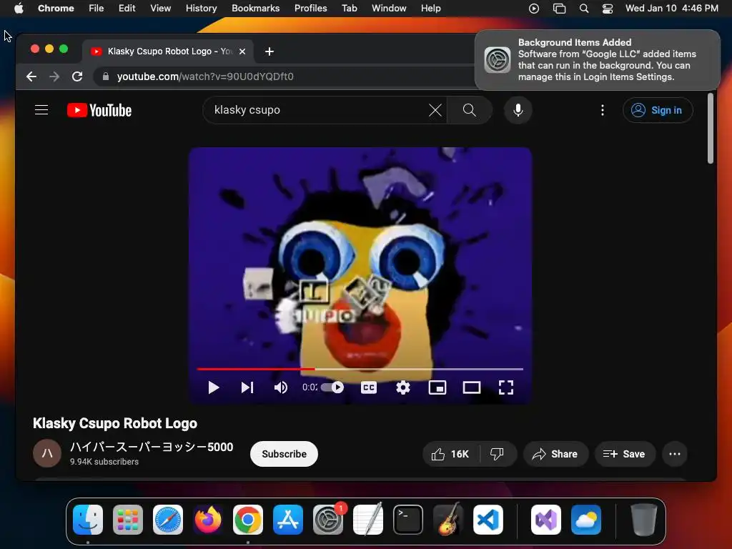
Task: Open Terminal from the Dock
Action: tap(408, 520)
